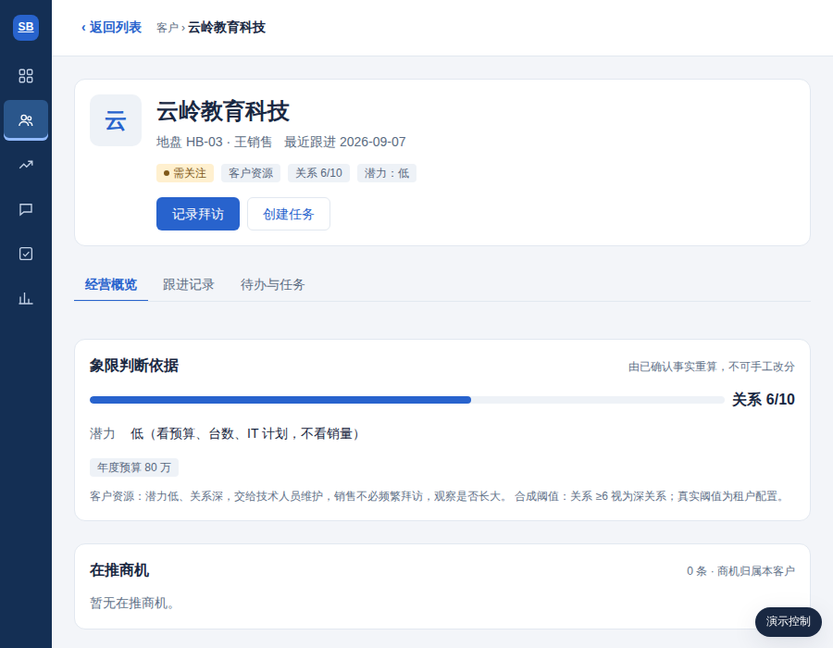Screen dimensions: 833x648
Task: Click the SB app logo
Action: click(x=26, y=27)
